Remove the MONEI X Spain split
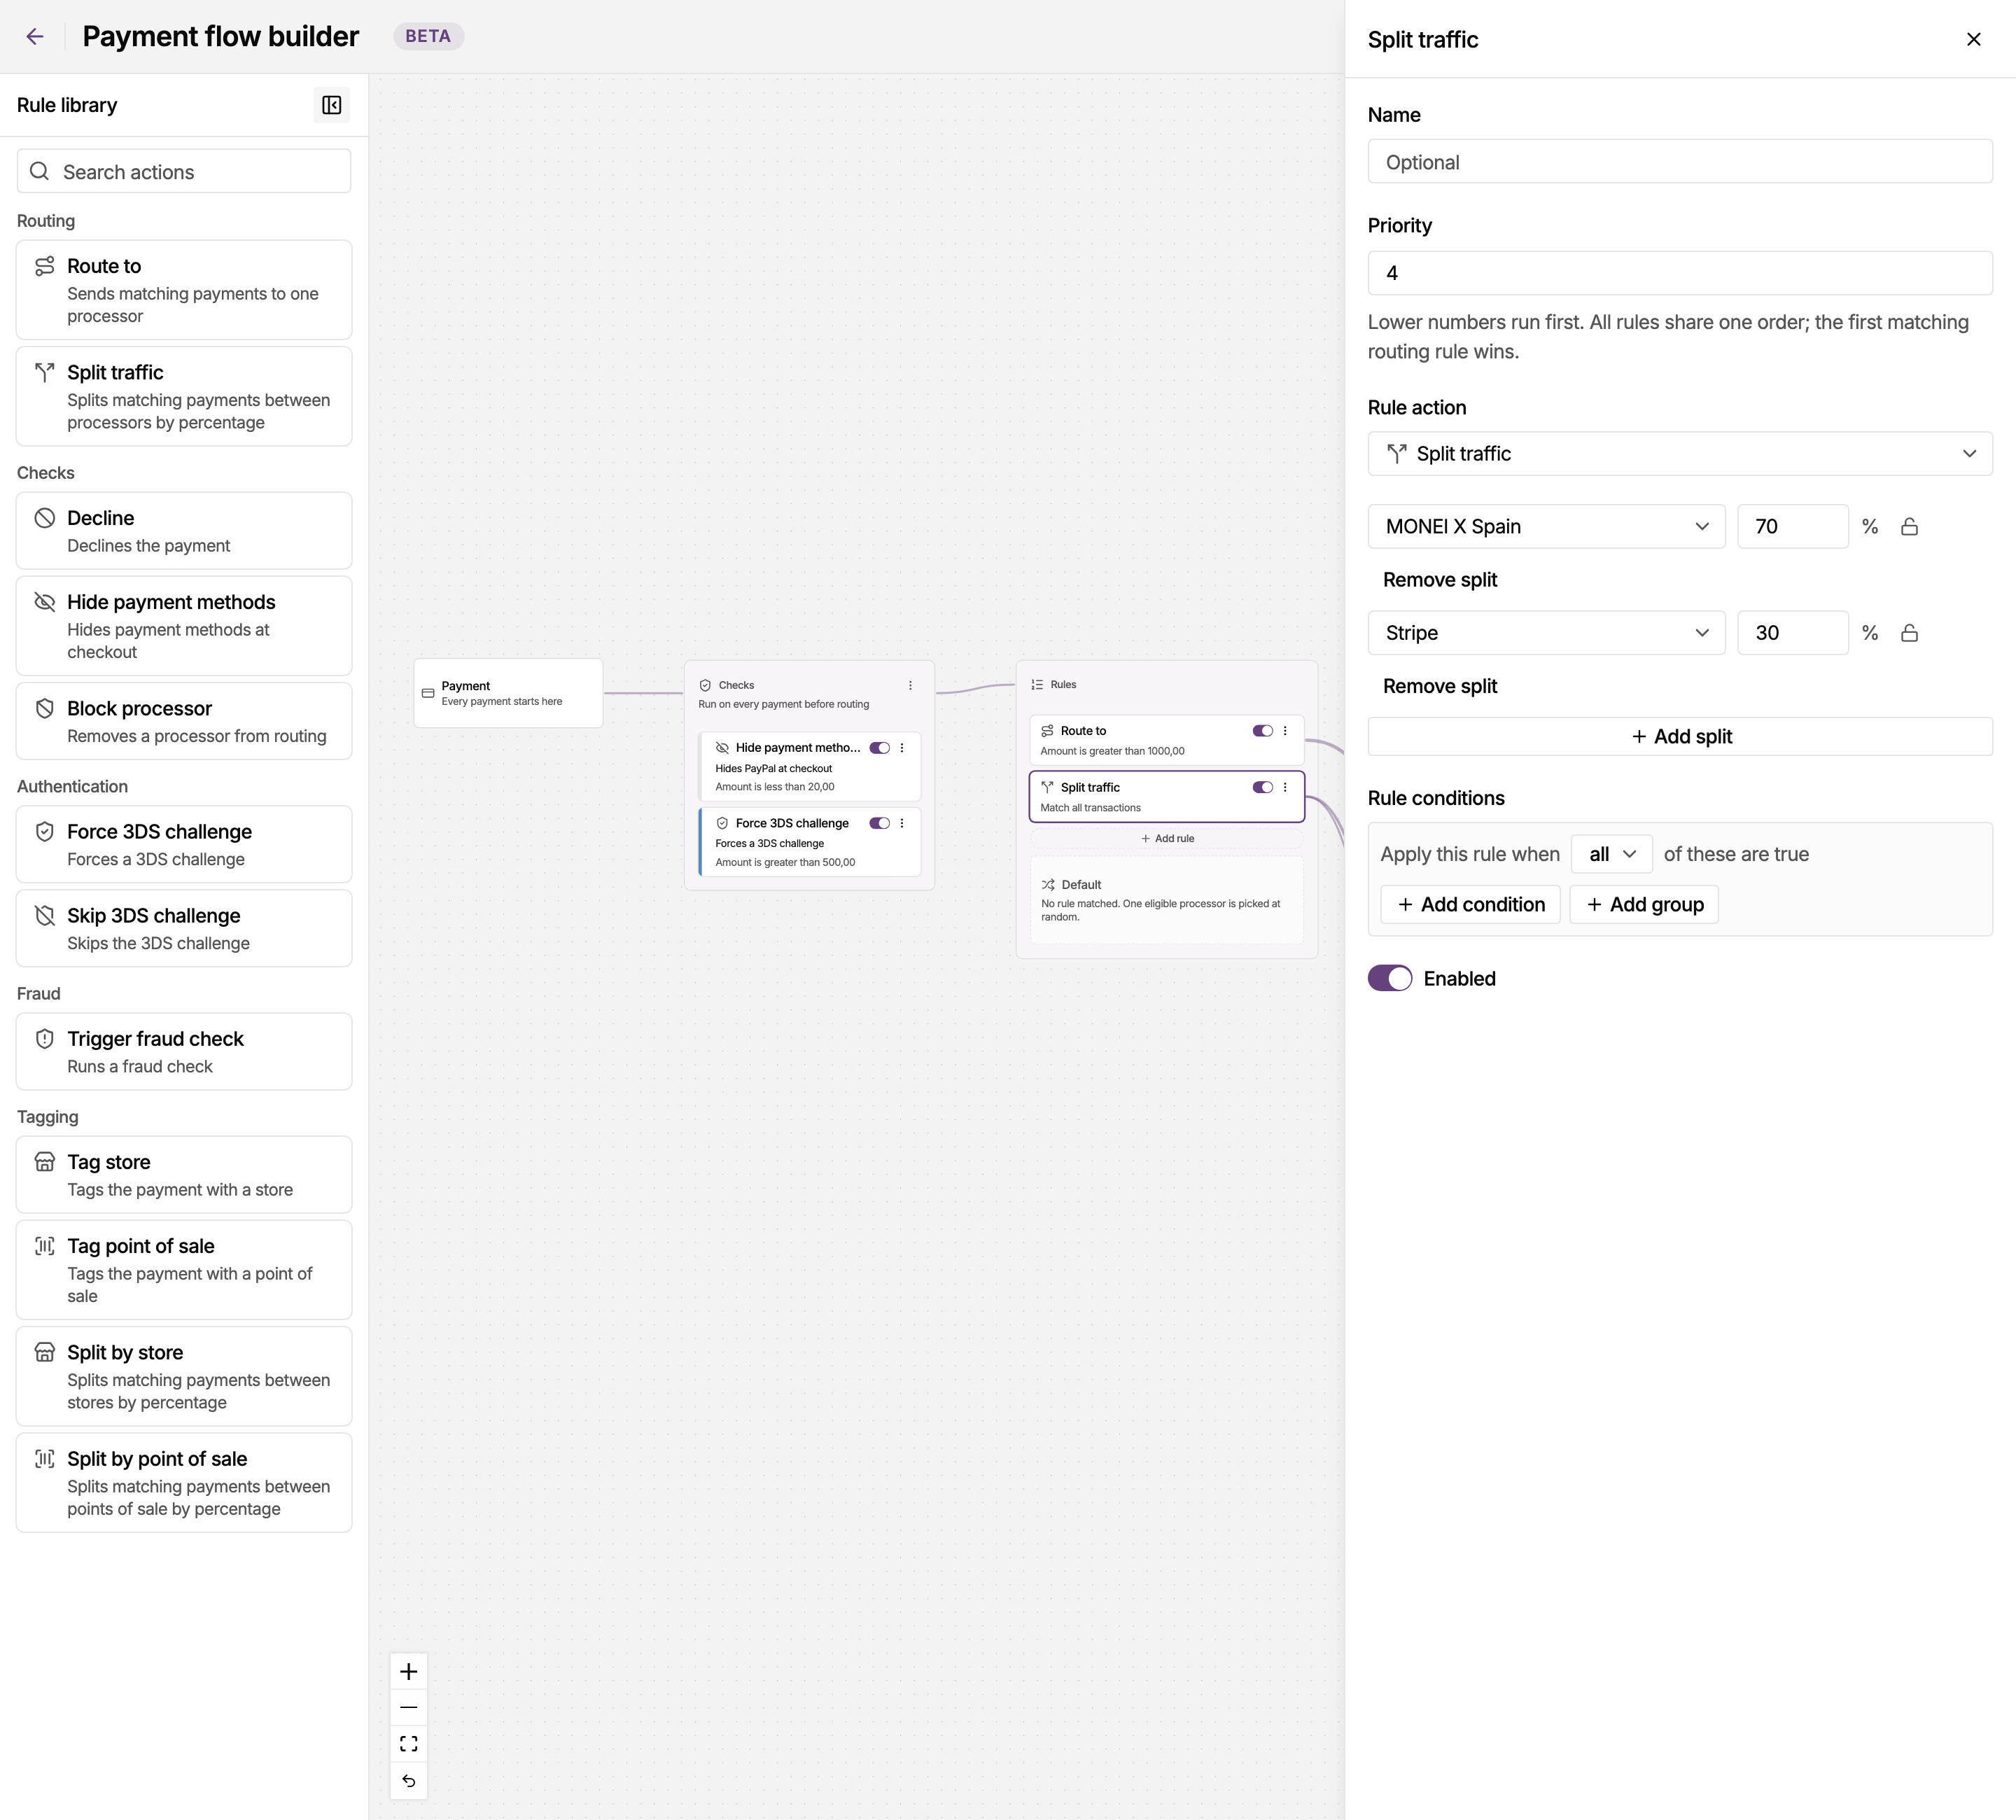This screenshot has width=2016, height=1820. 1439,580
